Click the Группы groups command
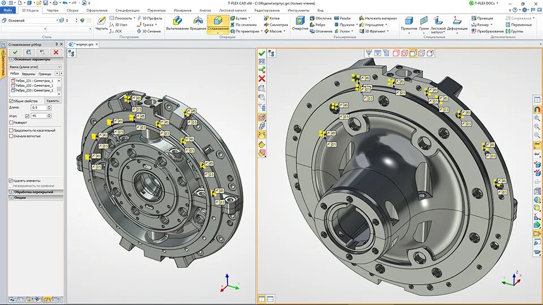 (x=514, y=31)
